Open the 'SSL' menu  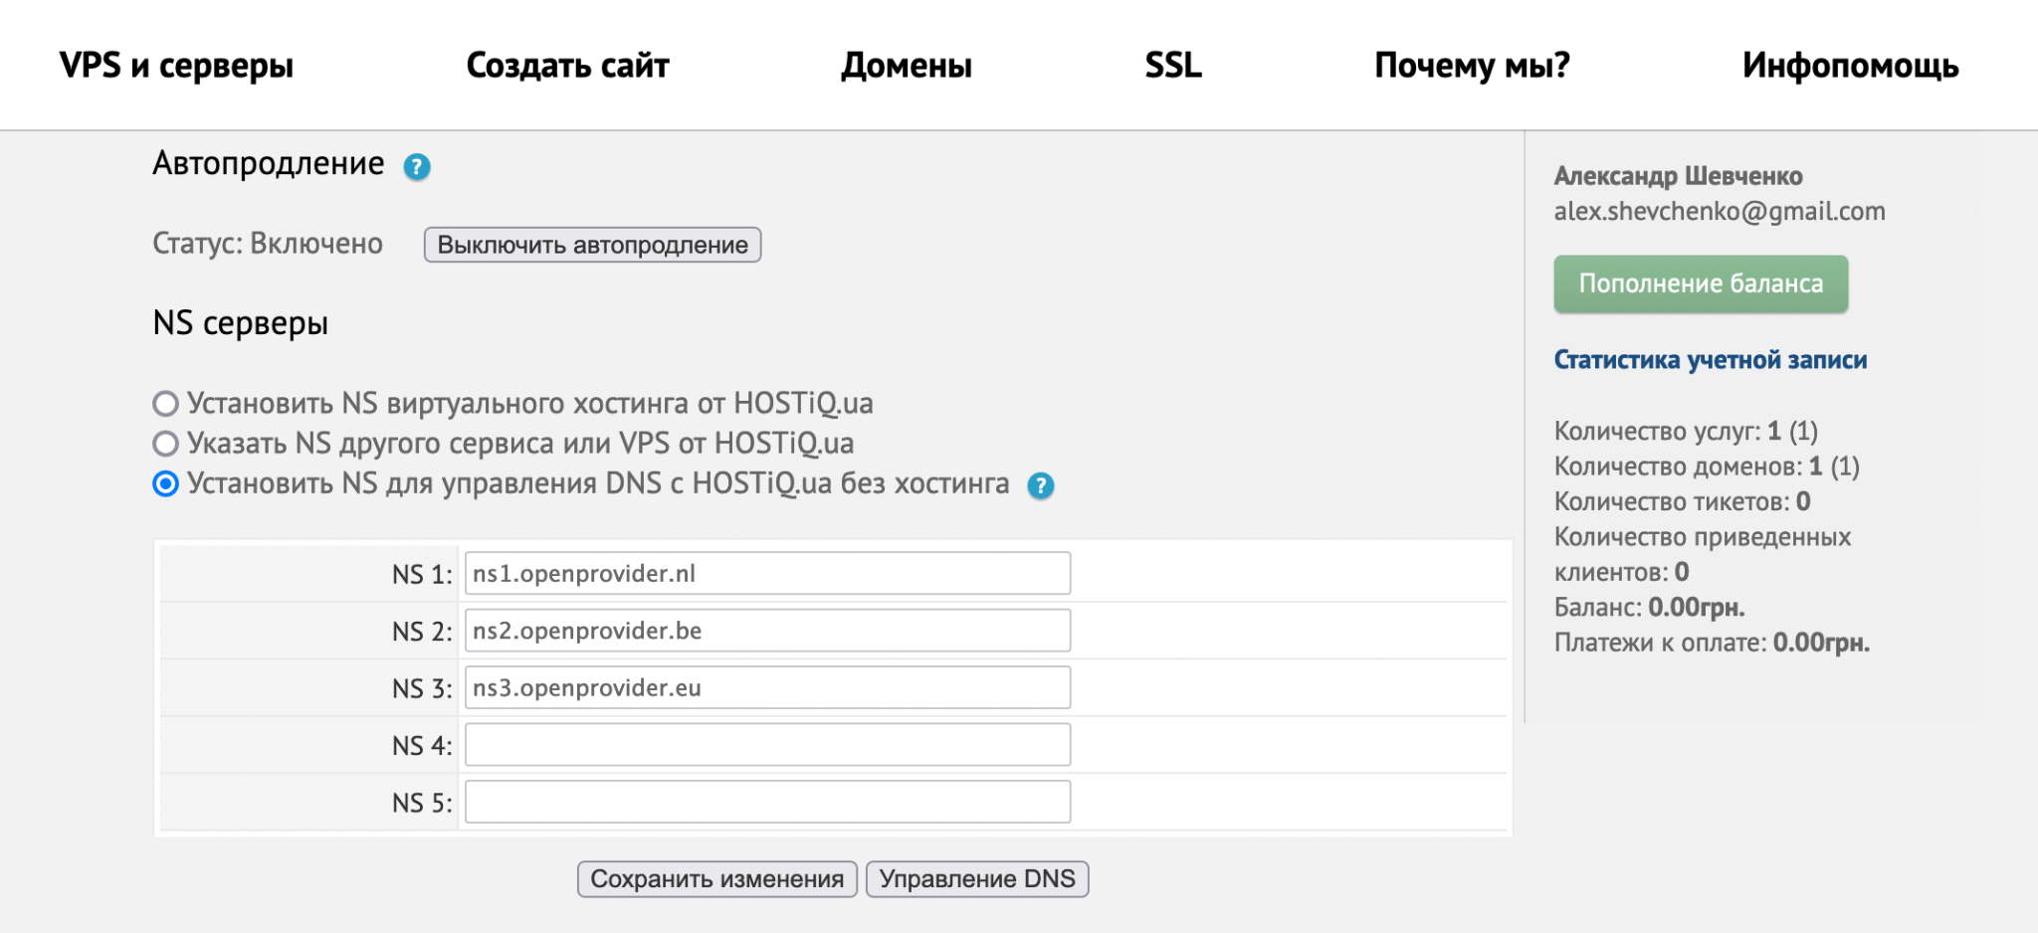click(x=1174, y=66)
